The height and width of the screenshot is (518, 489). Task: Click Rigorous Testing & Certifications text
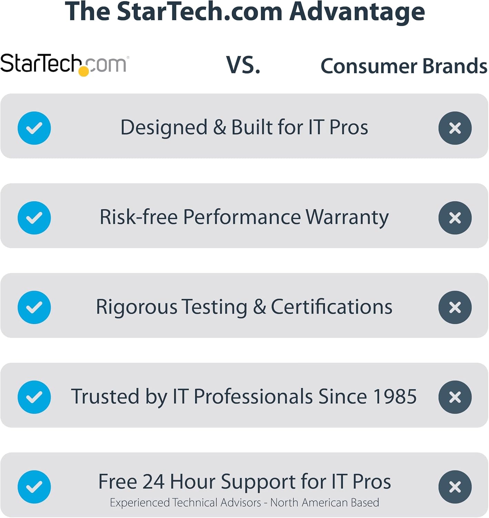point(244,307)
